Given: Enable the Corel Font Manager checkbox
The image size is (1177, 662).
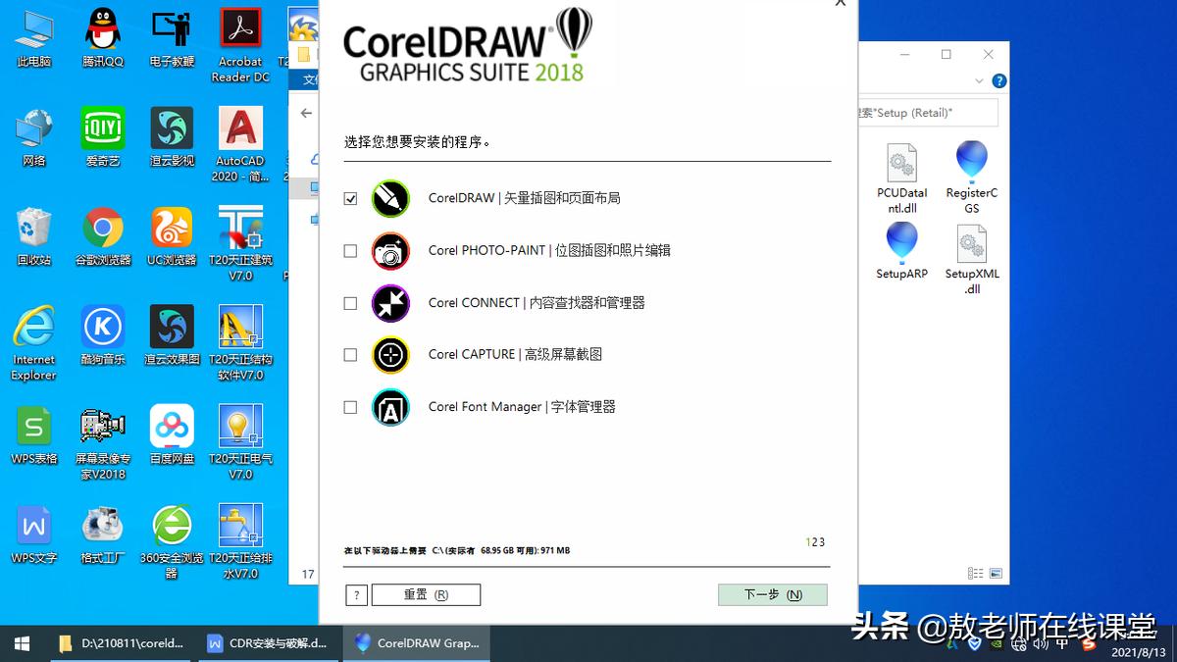Looking at the screenshot, I should click(350, 407).
